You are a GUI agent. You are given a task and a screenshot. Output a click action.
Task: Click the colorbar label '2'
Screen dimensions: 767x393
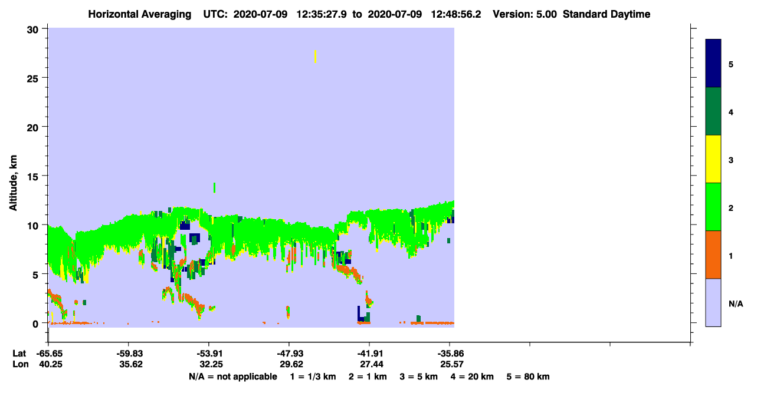click(x=731, y=207)
